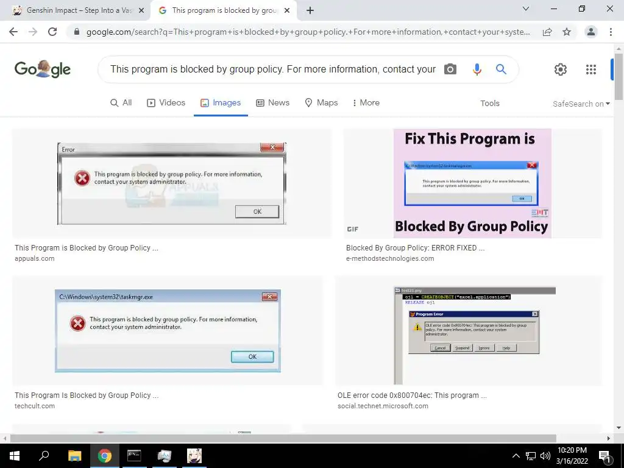Click the e-methodstechnologies.com source text
Viewport: 624px width, 468px height.
pyautogui.click(x=390, y=258)
